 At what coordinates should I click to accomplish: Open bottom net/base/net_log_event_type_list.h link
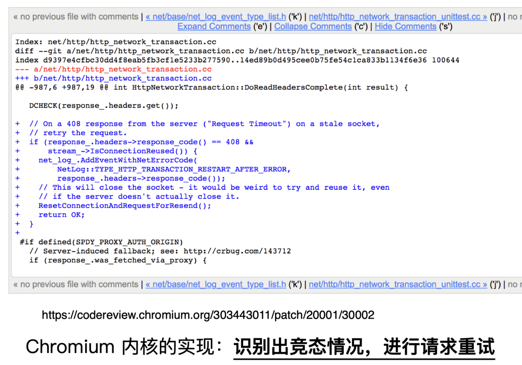[216, 284]
